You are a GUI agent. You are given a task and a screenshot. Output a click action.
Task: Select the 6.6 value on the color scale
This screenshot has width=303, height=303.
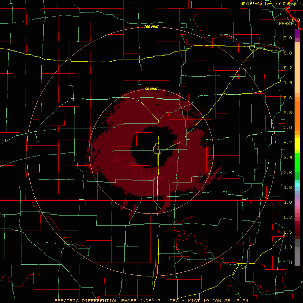pyautogui.click(x=288, y=98)
